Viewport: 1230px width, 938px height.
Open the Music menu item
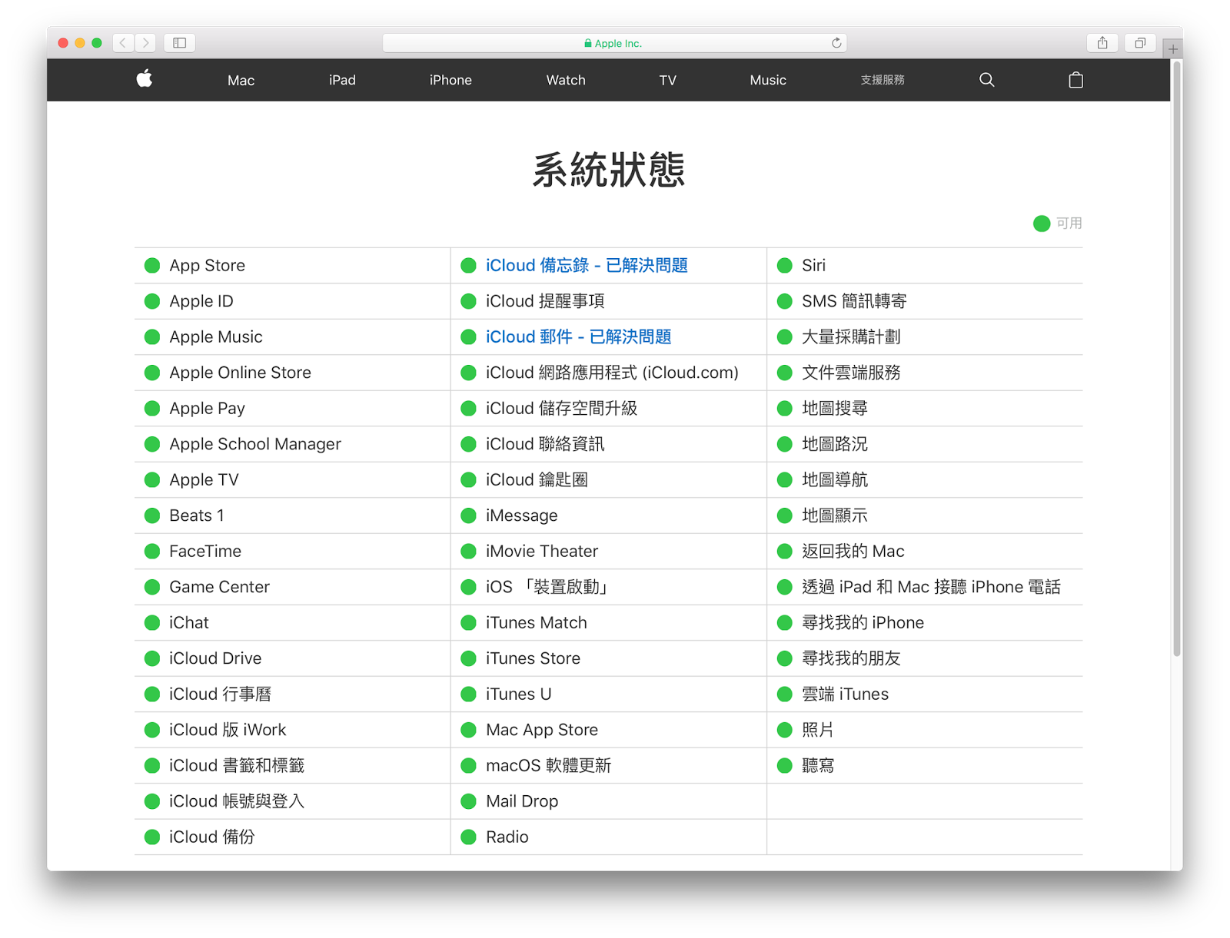pos(768,80)
